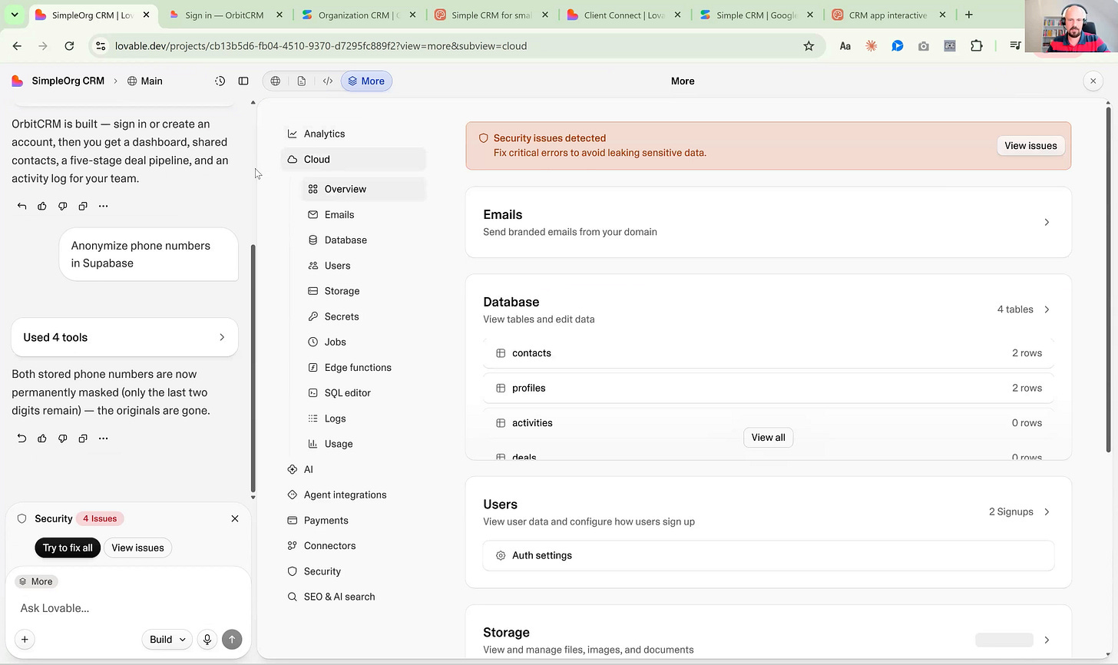
Task: Switch to Sign in — OrbitCRM browser tab
Action: [224, 15]
